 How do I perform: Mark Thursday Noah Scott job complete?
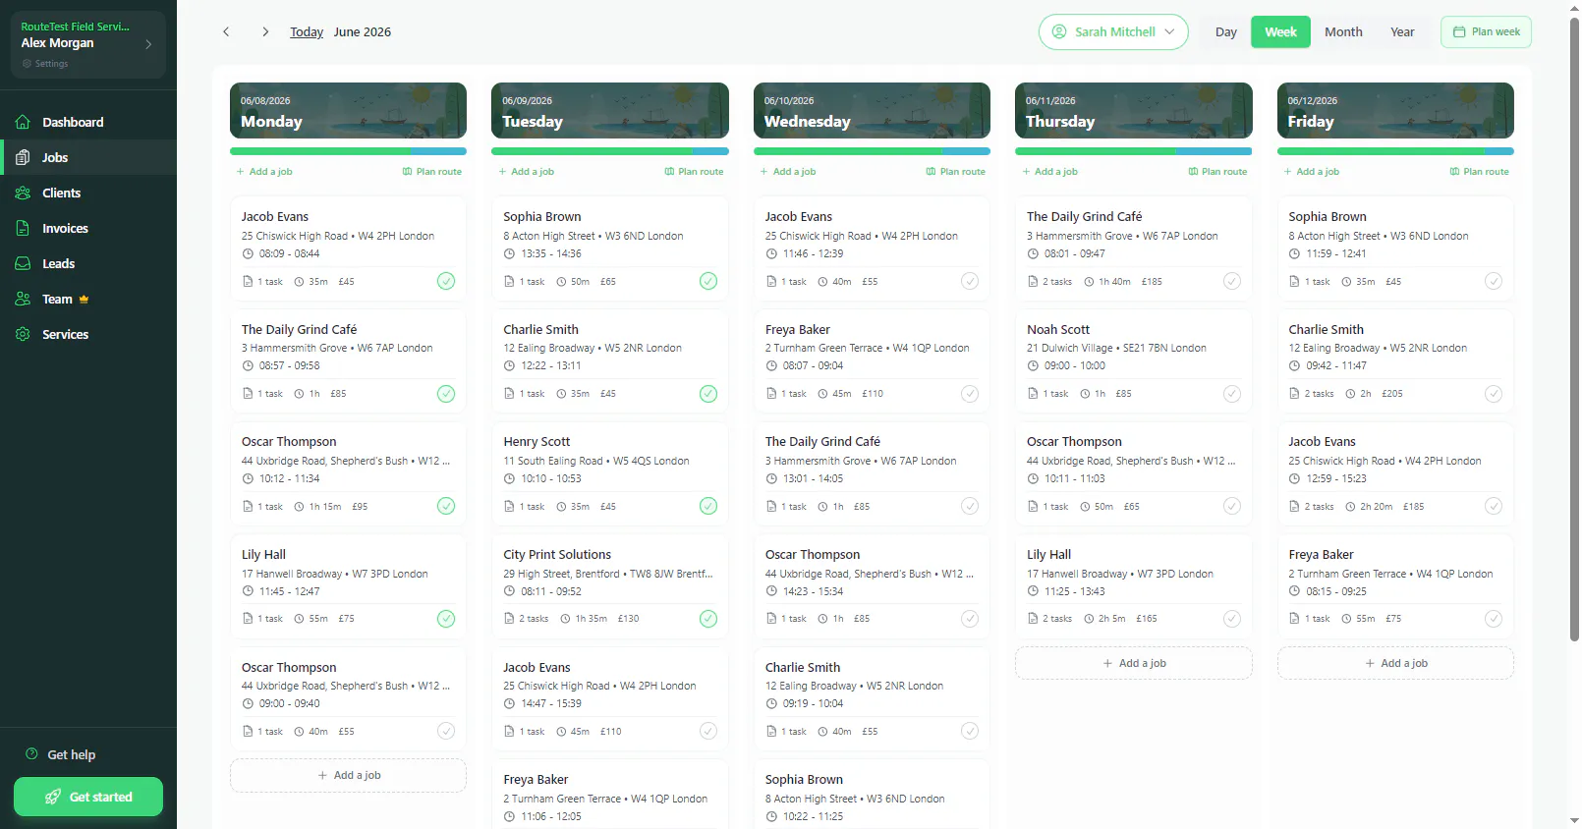(1231, 394)
